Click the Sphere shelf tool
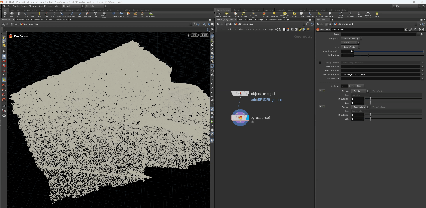The image size is (426, 208). point(12,14)
